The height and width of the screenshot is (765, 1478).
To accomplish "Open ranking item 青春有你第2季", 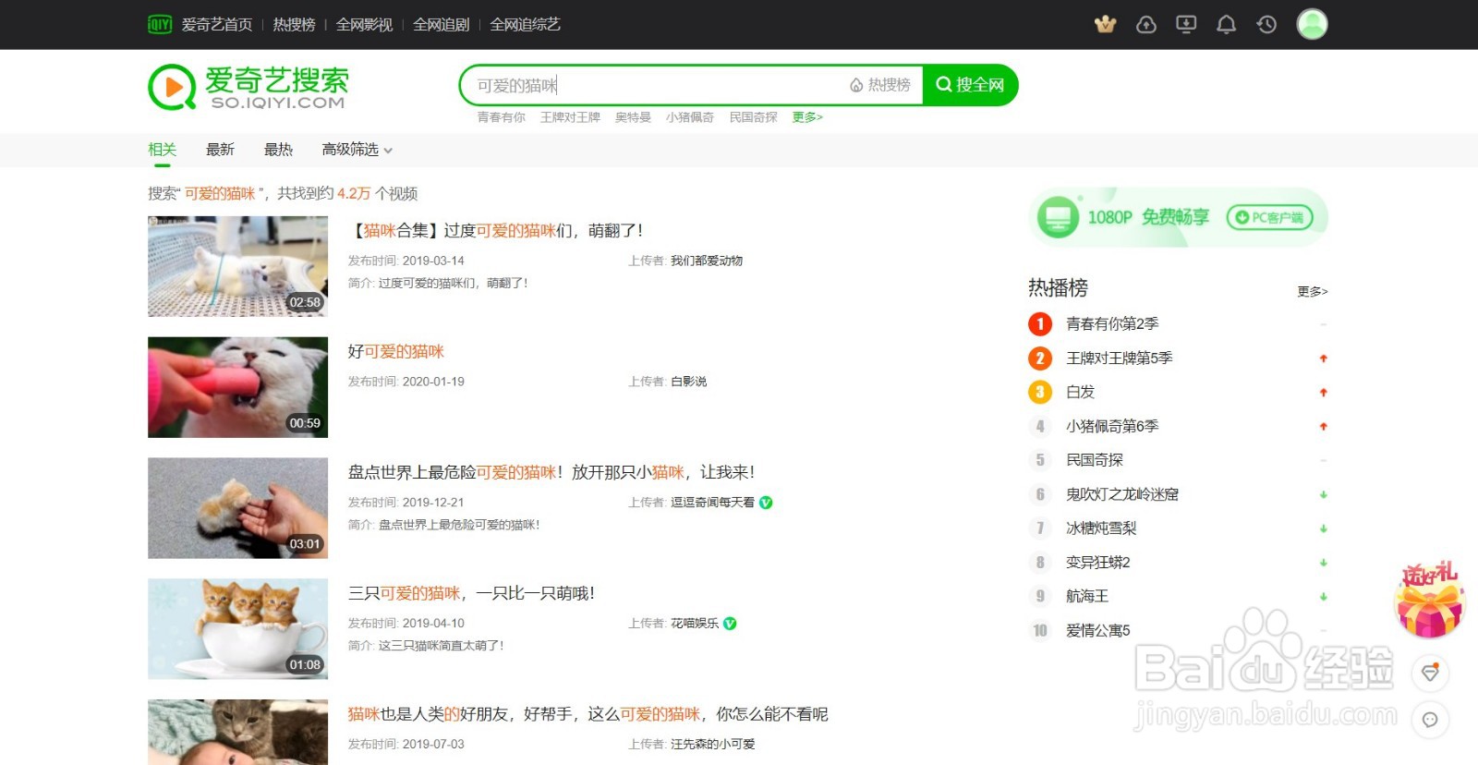I will (1111, 324).
